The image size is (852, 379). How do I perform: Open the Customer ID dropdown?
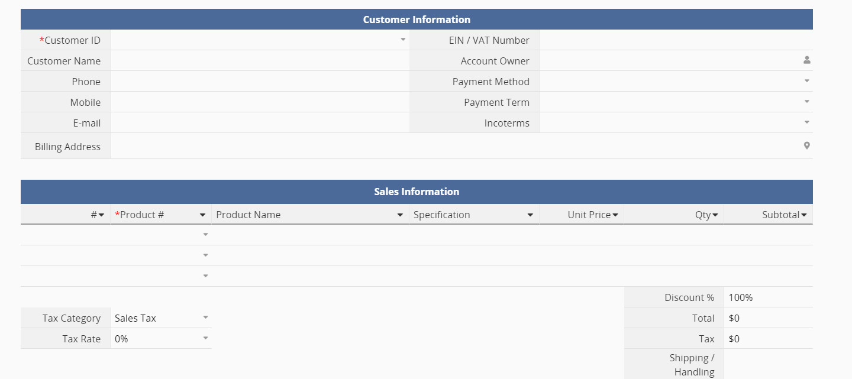coord(403,40)
